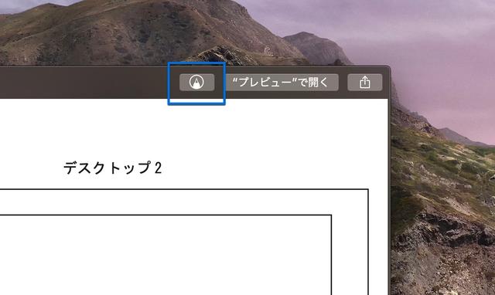The height and width of the screenshot is (295, 495).
Task: Open the Markup pen tool
Action: point(196,83)
